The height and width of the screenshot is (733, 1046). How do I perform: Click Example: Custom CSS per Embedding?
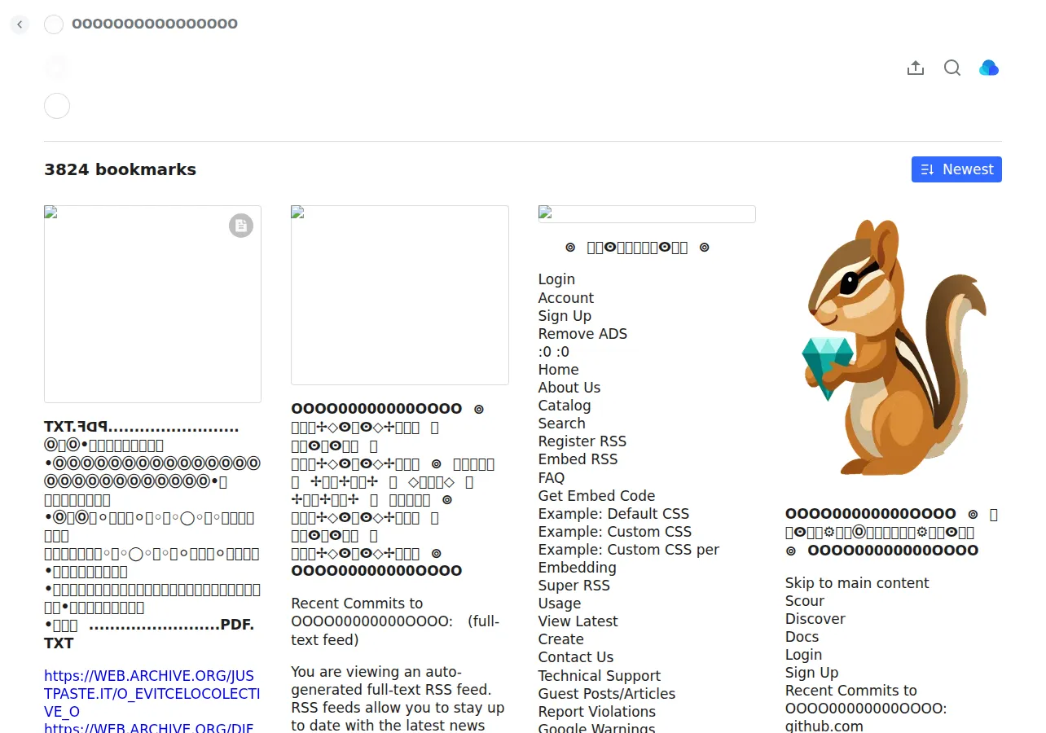[629, 559]
